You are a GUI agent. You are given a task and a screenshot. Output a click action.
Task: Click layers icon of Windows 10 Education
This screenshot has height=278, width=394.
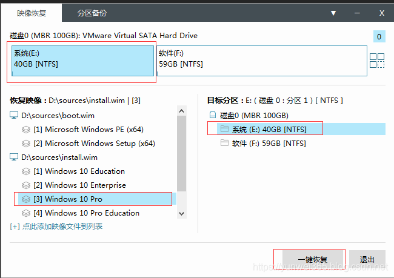tap(26, 171)
